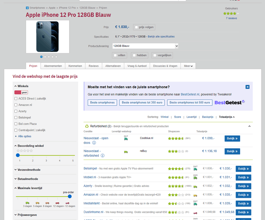Click Bekijk button for Coolblue.nl offer
Viewport: 265px width, 220px height.
pos(232,138)
